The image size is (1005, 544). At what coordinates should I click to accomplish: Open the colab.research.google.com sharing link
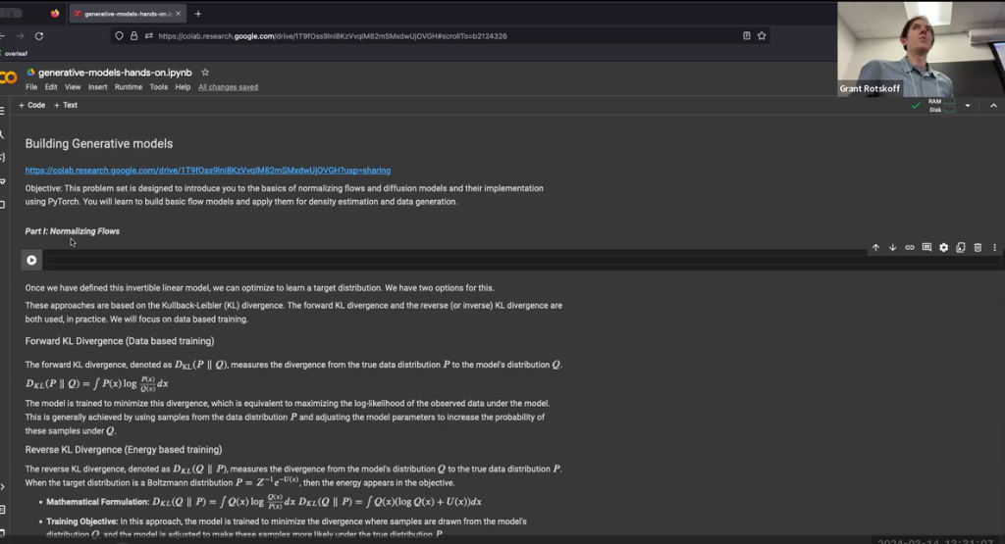[208, 171]
